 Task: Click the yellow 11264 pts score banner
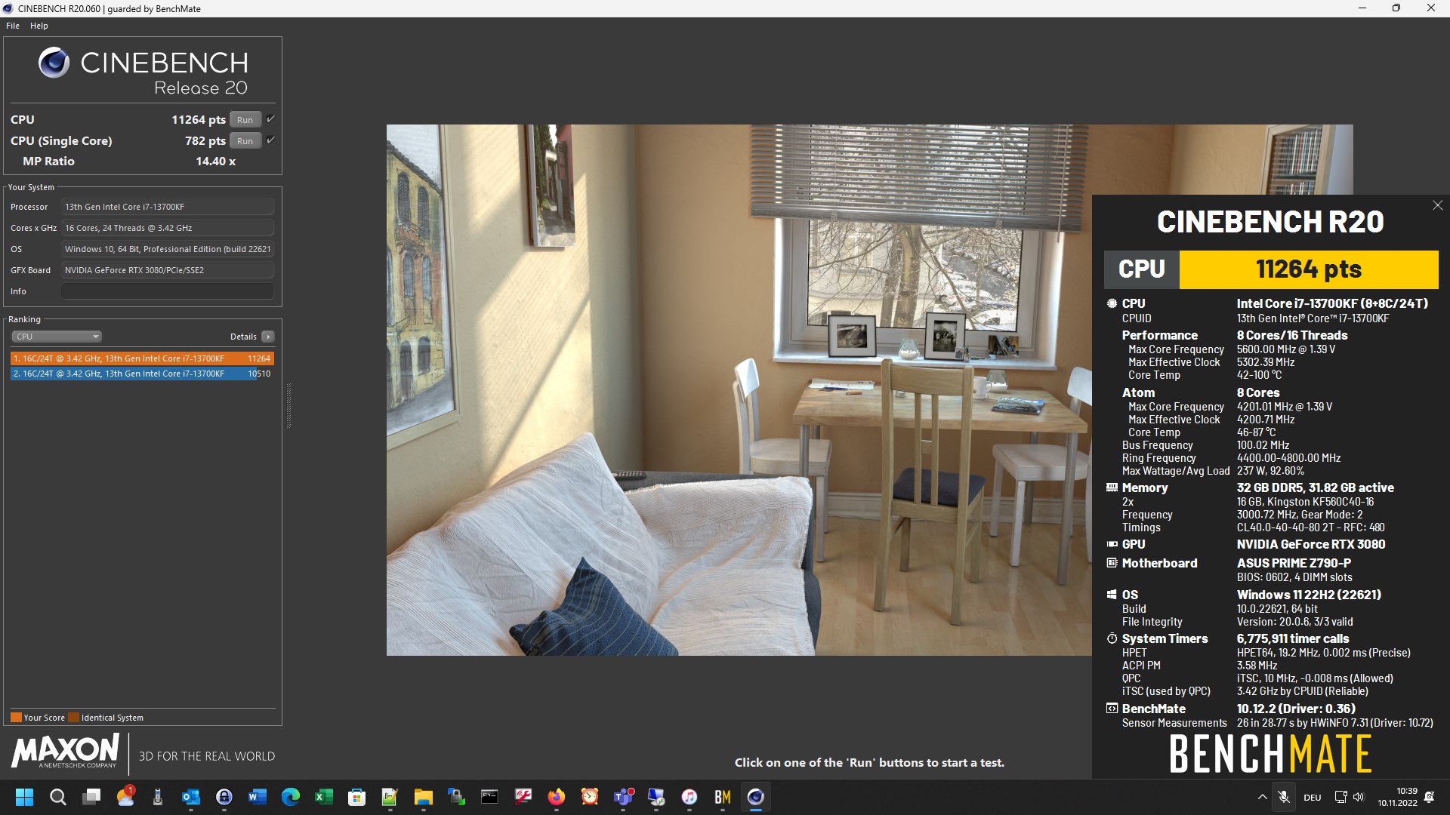click(1309, 269)
